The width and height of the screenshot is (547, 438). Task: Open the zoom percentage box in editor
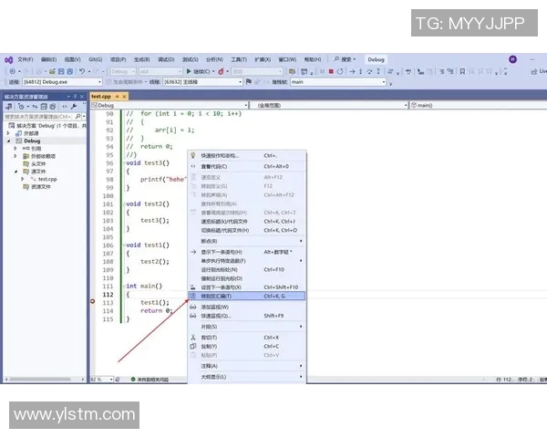[x=98, y=379]
